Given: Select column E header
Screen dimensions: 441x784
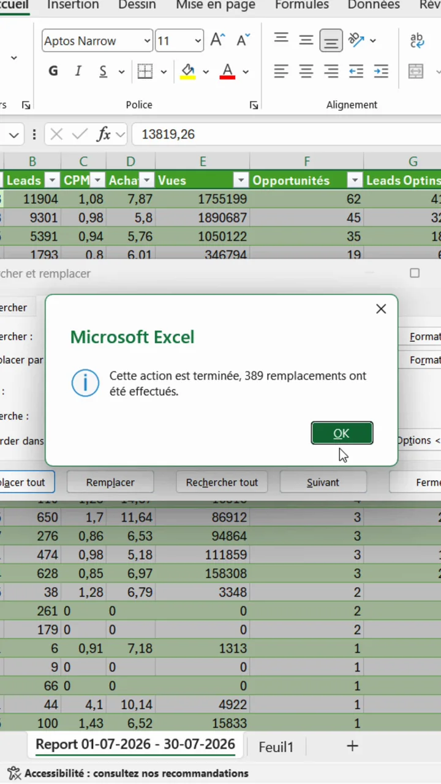Looking at the screenshot, I should [x=203, y=162].
